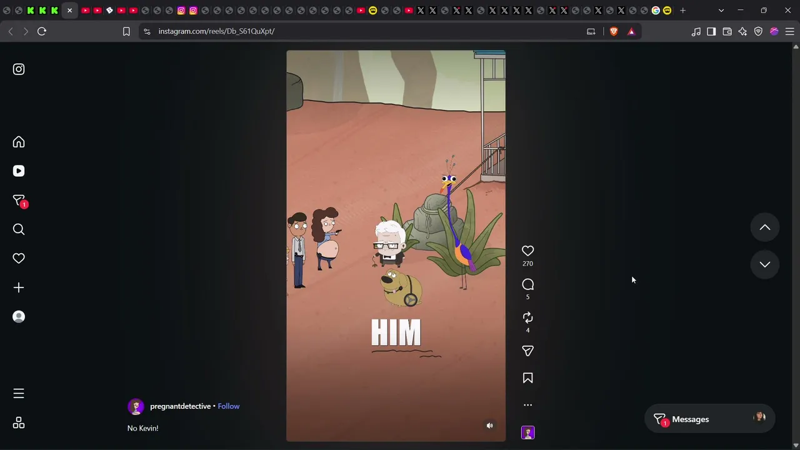The width and height of the screenshot is (800, 450).
Task: Open the browser profile avatar menu
Action: [x=774, y=31]
